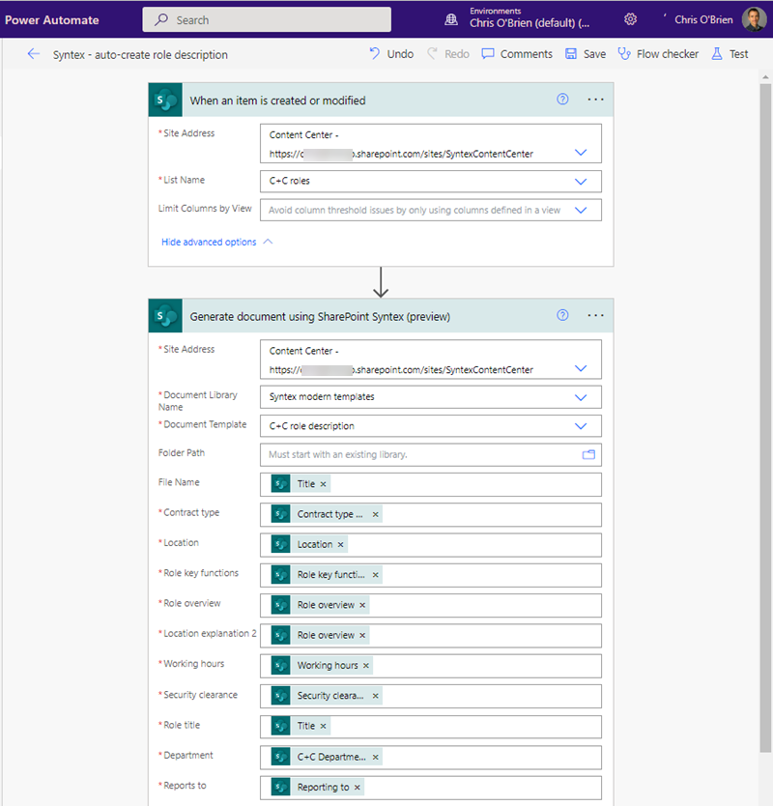Remove the C+C Department token
The width and height of the screenshot is (773, 806).
(376, 757)
